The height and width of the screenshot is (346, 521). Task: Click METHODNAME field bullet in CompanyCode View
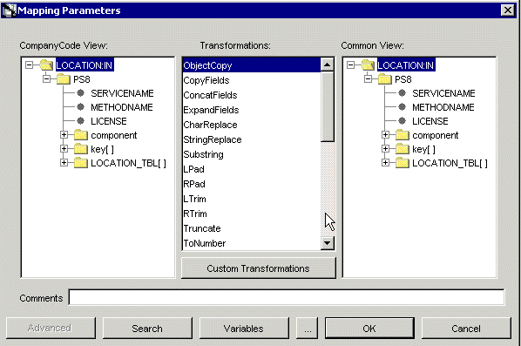[80, 107]
